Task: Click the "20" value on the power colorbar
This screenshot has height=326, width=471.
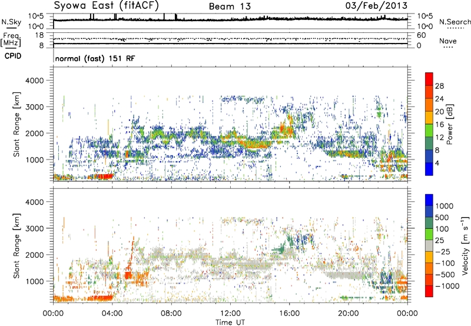Action: click(x=439, y=112)
